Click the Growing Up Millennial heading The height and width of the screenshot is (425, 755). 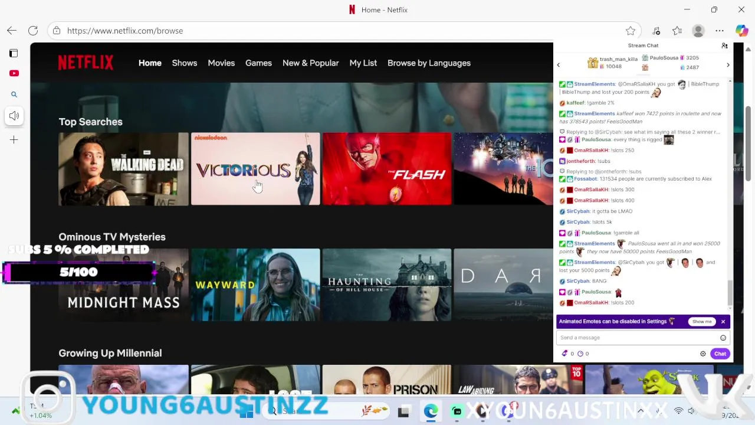point(110,353)
